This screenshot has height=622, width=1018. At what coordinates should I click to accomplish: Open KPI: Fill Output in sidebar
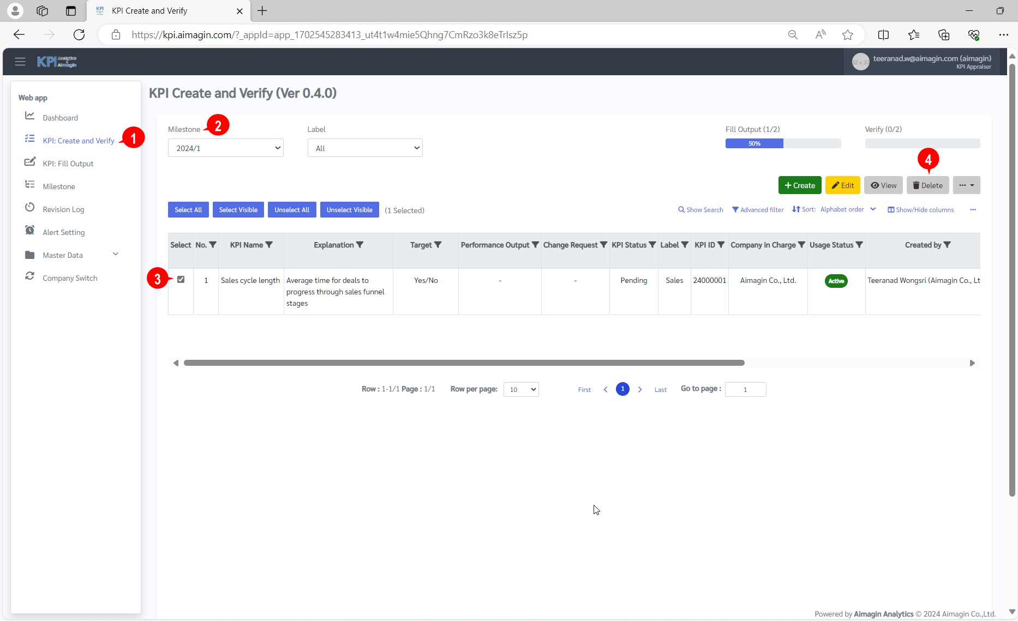click(68, 164)
